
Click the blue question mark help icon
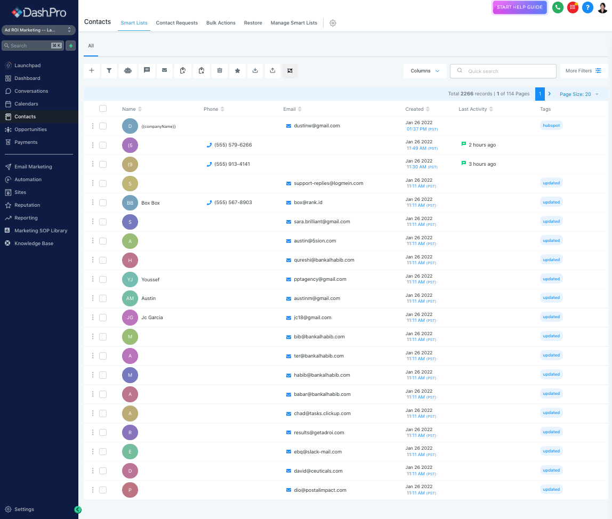(x=587, y=7)
